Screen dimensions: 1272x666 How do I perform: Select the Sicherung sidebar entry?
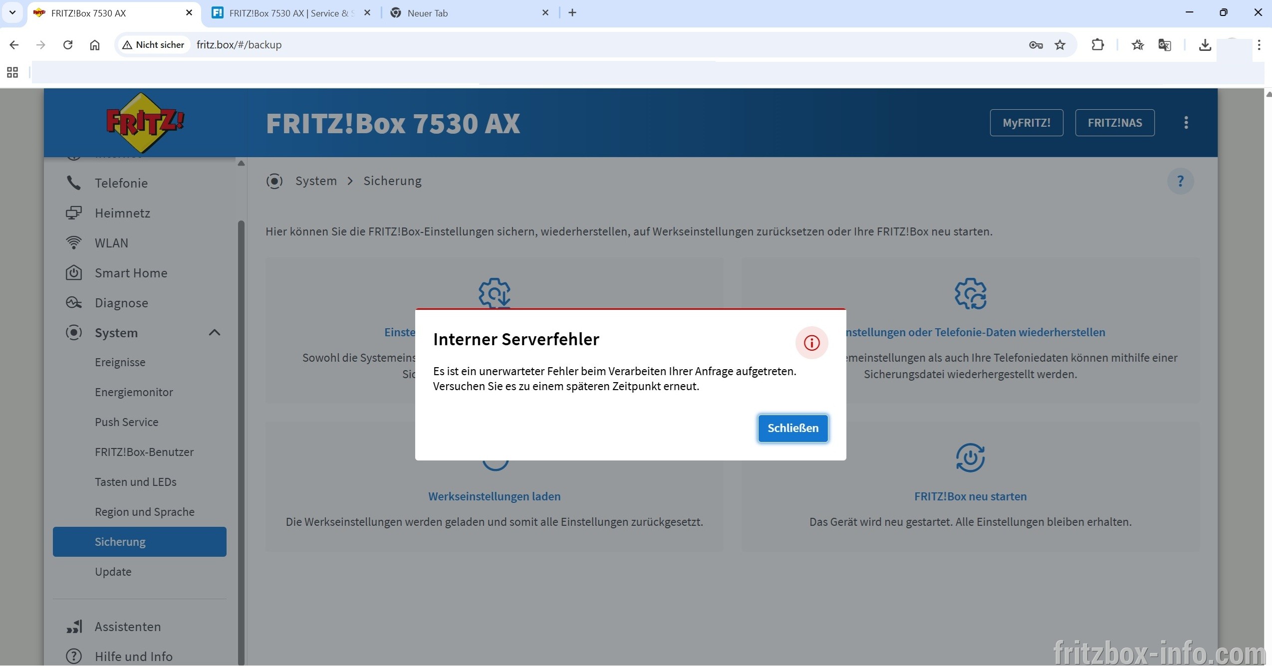pyautogui.click(x=140, y=542)
